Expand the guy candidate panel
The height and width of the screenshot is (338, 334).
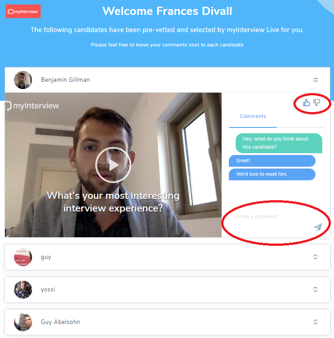pos(315,257)
